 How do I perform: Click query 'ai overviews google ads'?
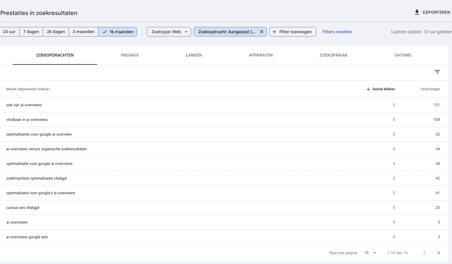[27, 237]
